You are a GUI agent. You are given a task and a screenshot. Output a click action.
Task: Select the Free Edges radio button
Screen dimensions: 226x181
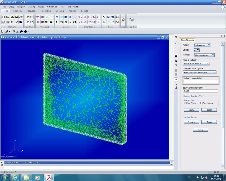[185, 103]
